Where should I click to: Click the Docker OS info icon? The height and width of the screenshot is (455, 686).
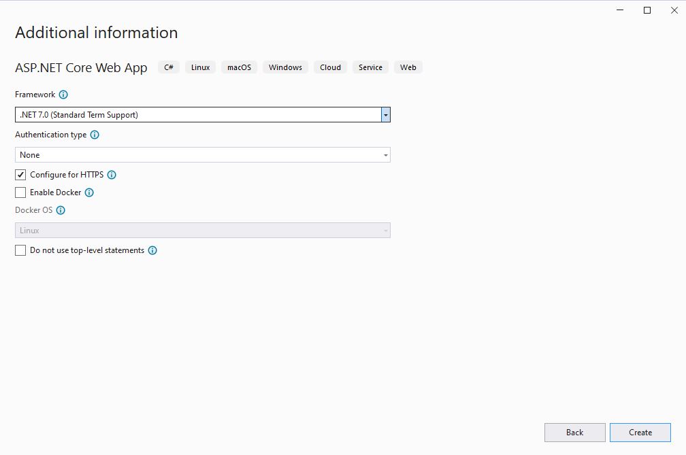pyautogui.click(x=61, y=210)
